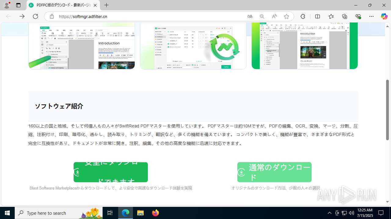
Task: Open the tab actions menu icon
Action: tap(18, 5)
